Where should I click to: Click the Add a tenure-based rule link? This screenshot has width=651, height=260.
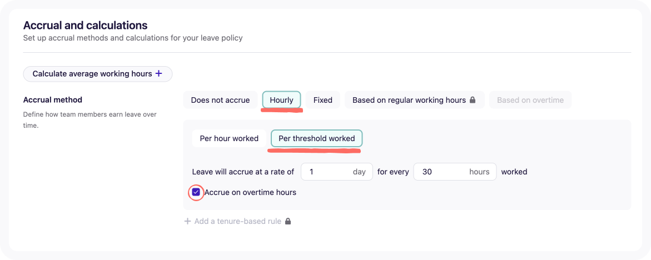(x=238, y=222)
